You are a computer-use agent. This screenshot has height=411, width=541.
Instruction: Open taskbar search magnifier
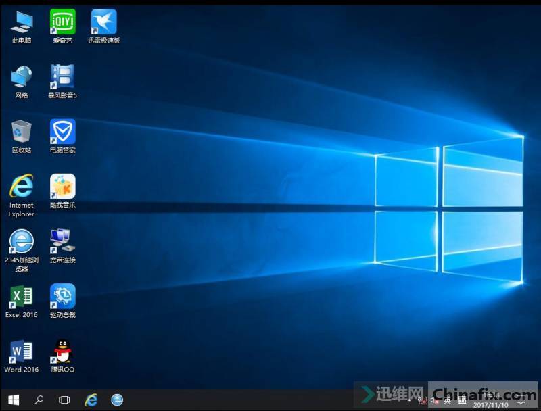[39, 400]
